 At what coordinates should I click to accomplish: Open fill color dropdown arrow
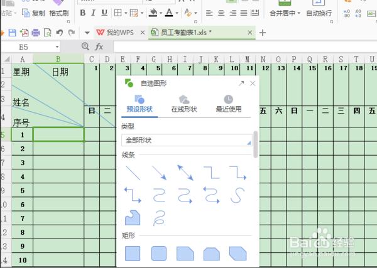(x=161, y=13)
